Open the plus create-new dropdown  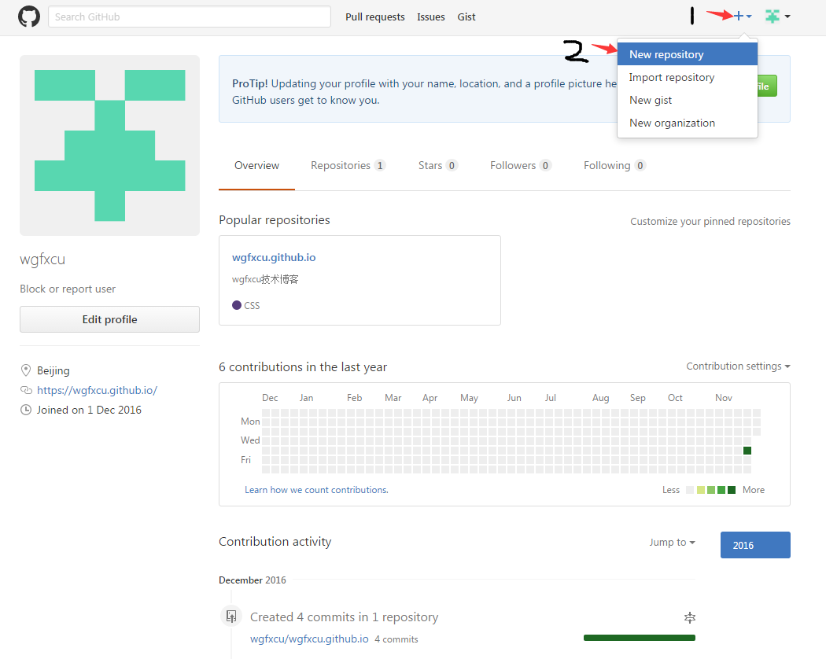click(743, 17)
